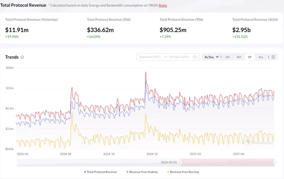Image resolution: width=284 pixels, height=179 pixels.
Task: Open the Rules link
Action: pyautogui.click(x=163, y=5)
